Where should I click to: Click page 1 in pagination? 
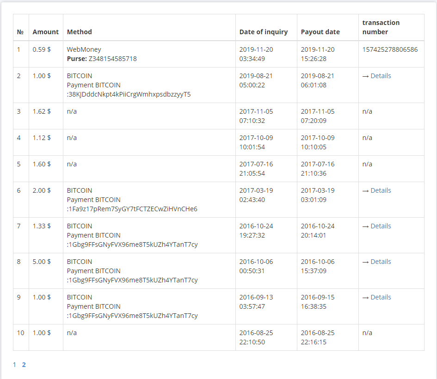click(x=14, y=365)
